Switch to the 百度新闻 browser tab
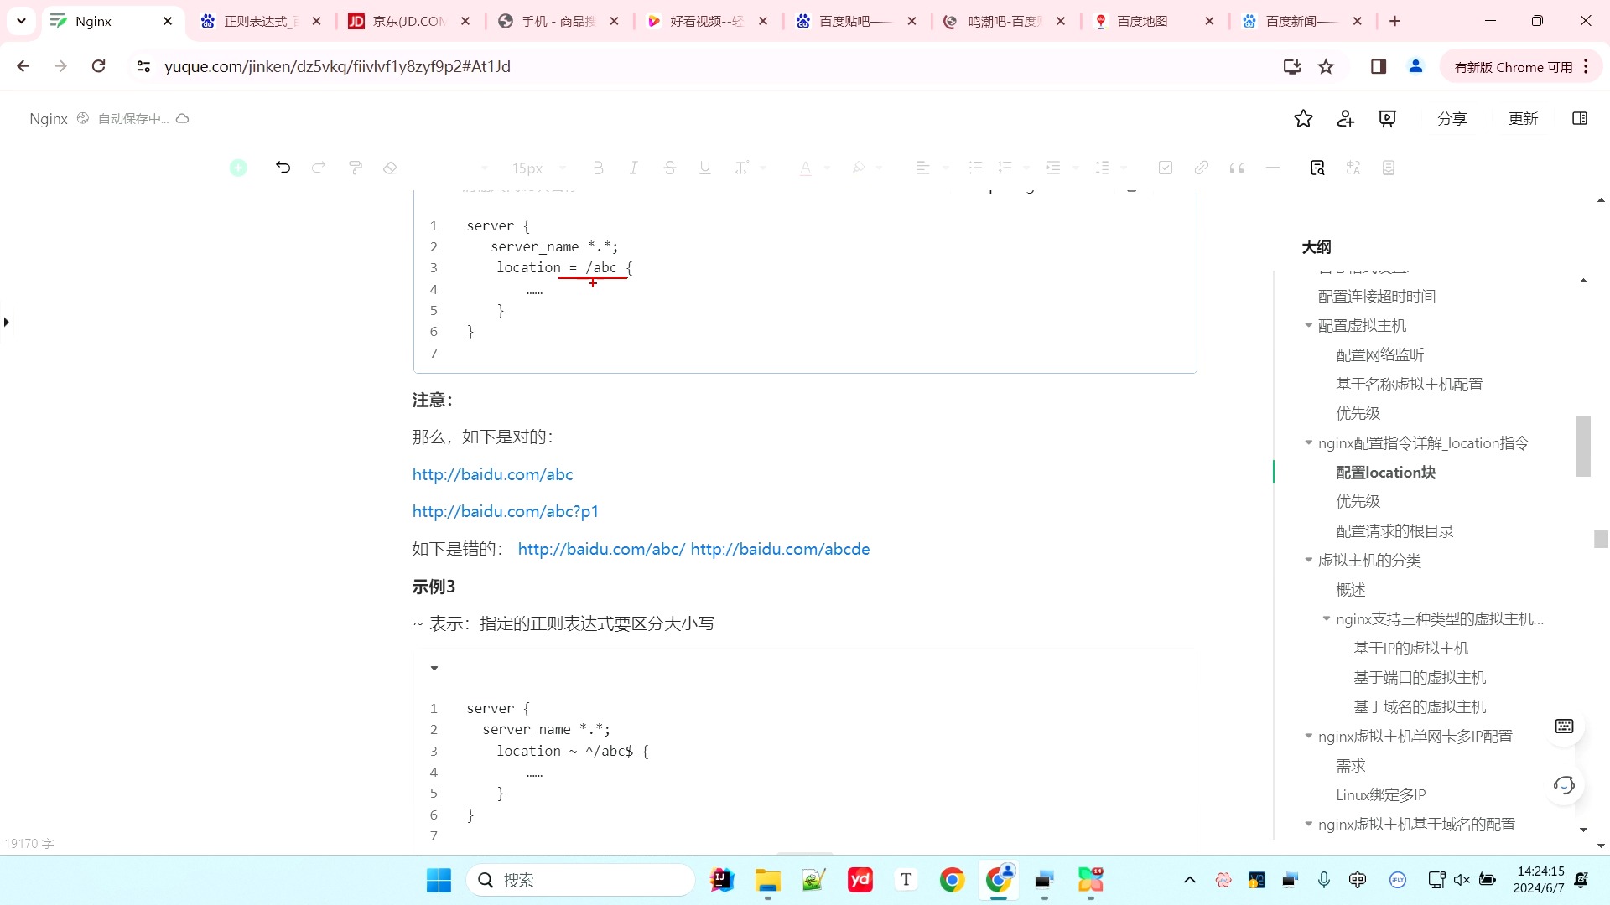Image resolution: width=1610 pixels, height=905 pixels. click(1301, 21)
